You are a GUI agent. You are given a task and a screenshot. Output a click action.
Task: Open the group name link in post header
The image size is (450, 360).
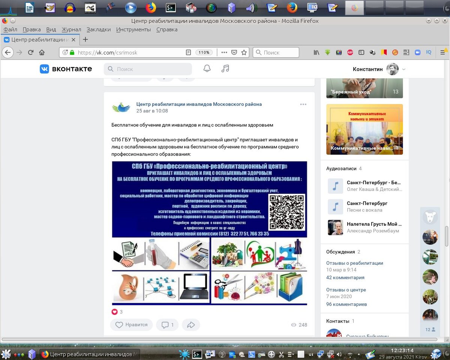point(199,104)
